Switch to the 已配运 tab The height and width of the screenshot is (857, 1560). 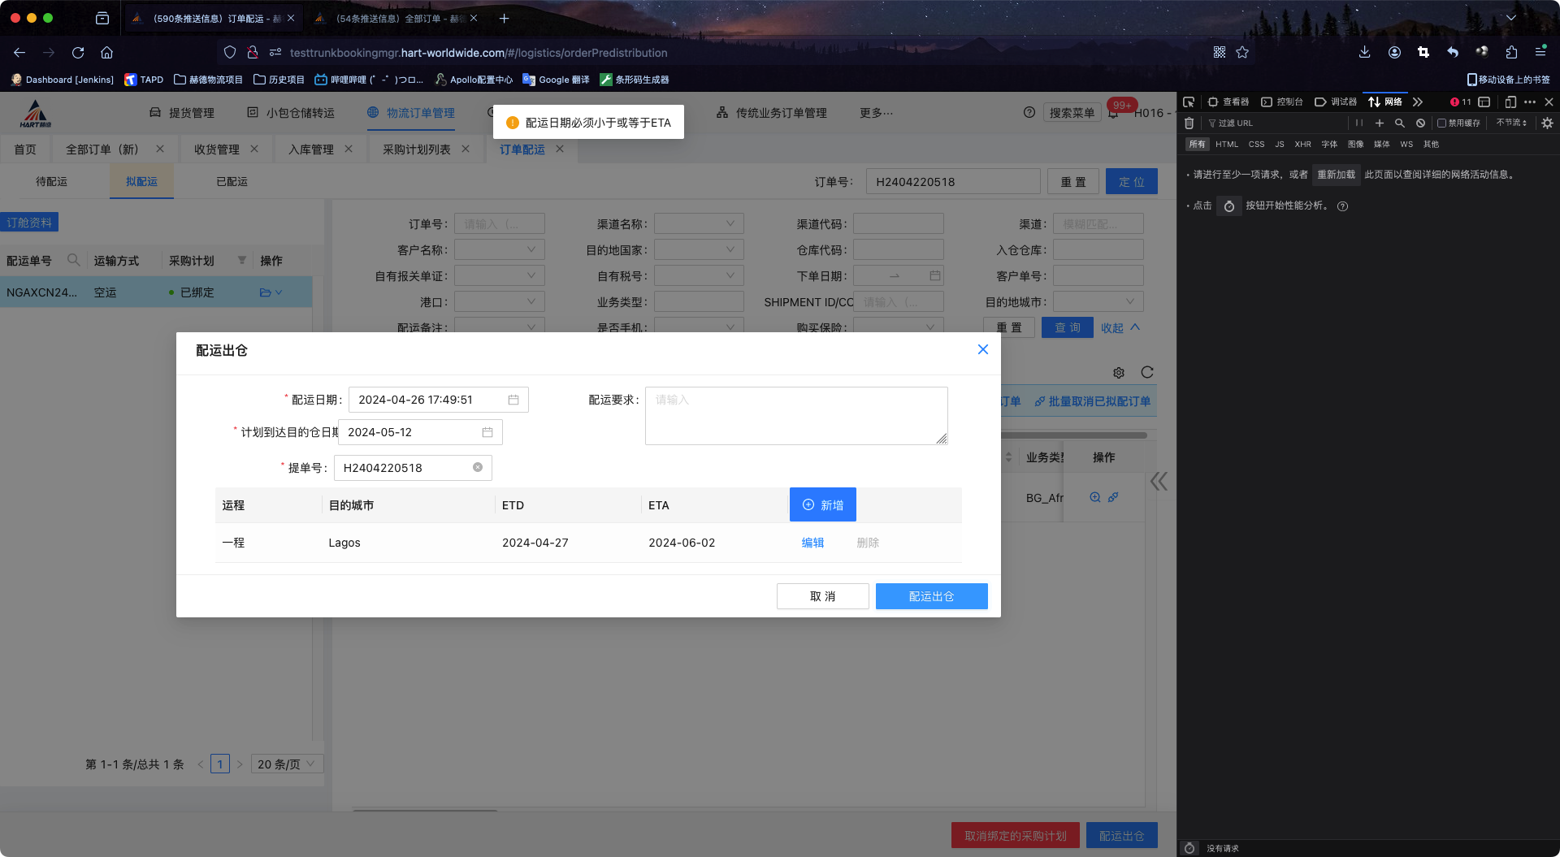click(x=232, y=182)
